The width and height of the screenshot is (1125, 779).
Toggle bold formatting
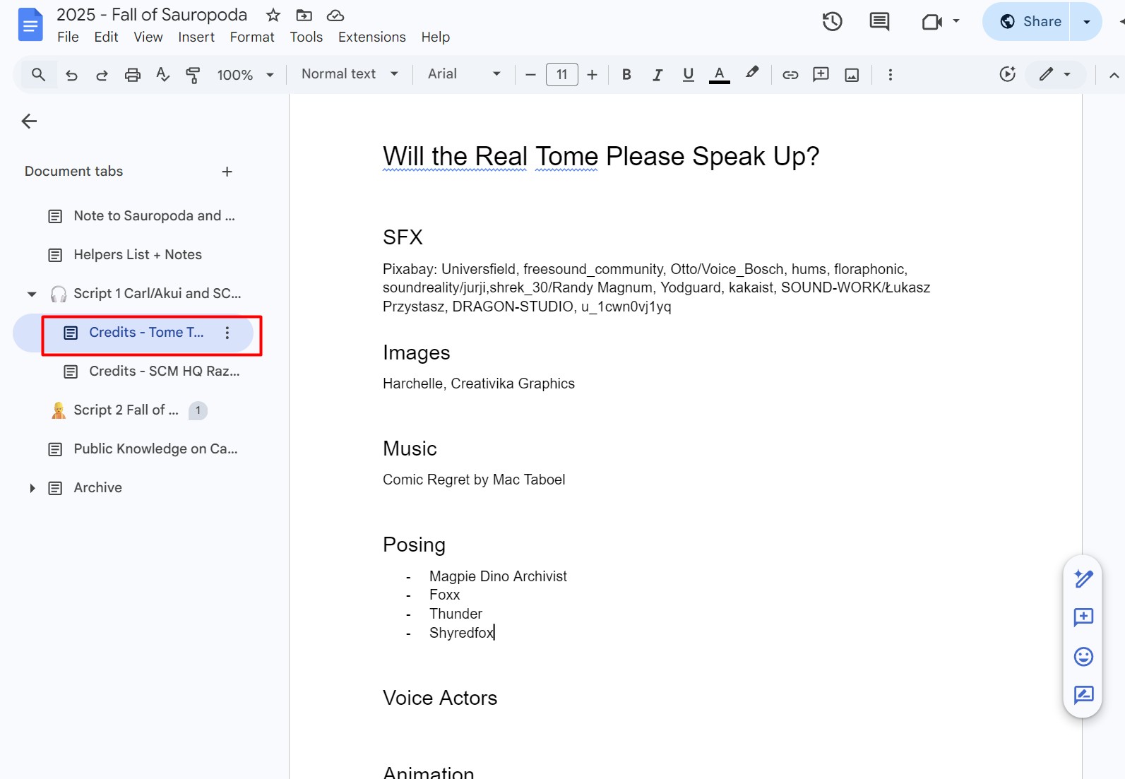(626, 75)
